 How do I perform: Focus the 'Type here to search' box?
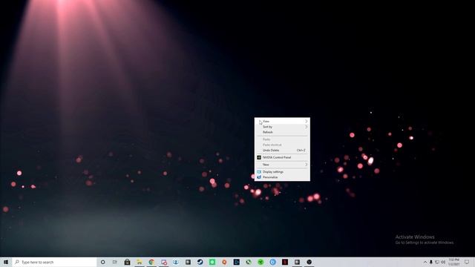[54, 262]
